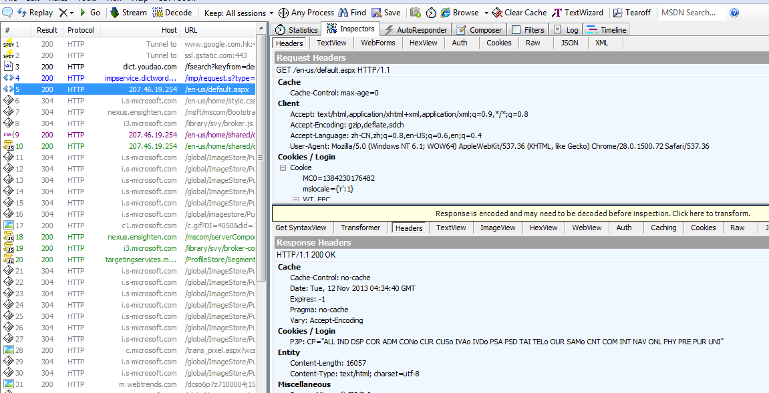769x393 pixels.
Task: Toggle Stream mode in the toolbar
Action: 128,12
